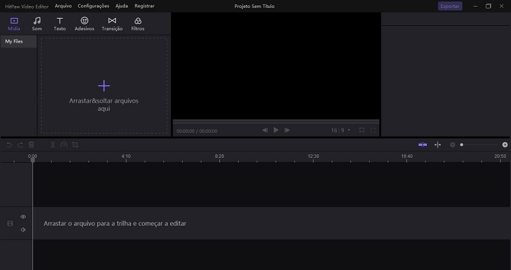Zoom in timeline with plus button
This screenshot has width=511, height=270.
click(x=505, y=145)
